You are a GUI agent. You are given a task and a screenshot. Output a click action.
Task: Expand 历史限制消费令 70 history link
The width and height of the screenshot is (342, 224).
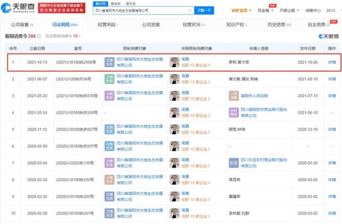pos(63,36)
